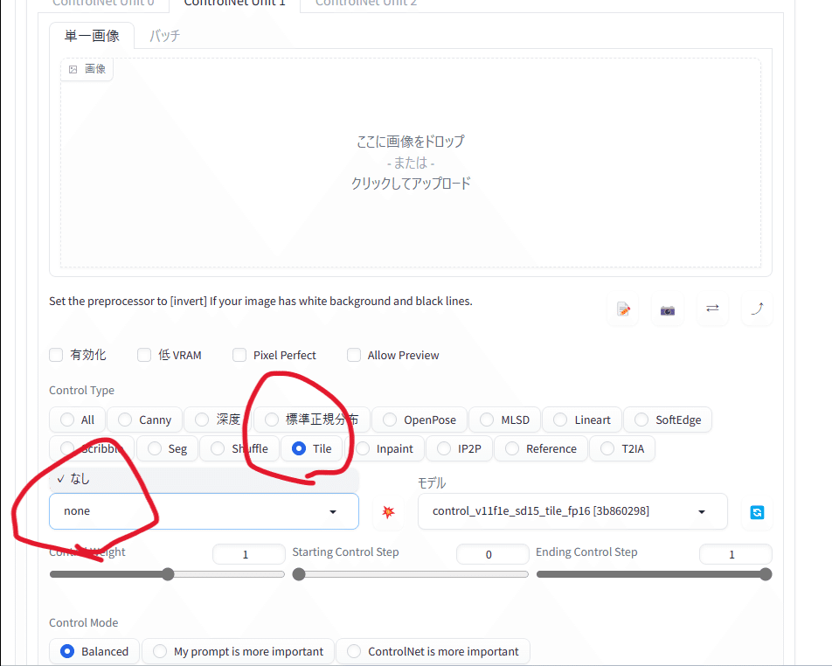The height and width of the screenshot is (666, 832).
Task: Adjust the Ending Control Step slider
Action: [654, 574]
